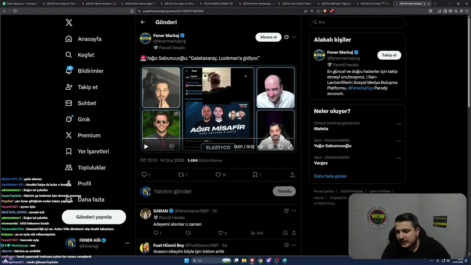Click Grok icon beside Abone ol
Image resolution: width=471 pixels, height=265 pixels.
pos(286,37)
